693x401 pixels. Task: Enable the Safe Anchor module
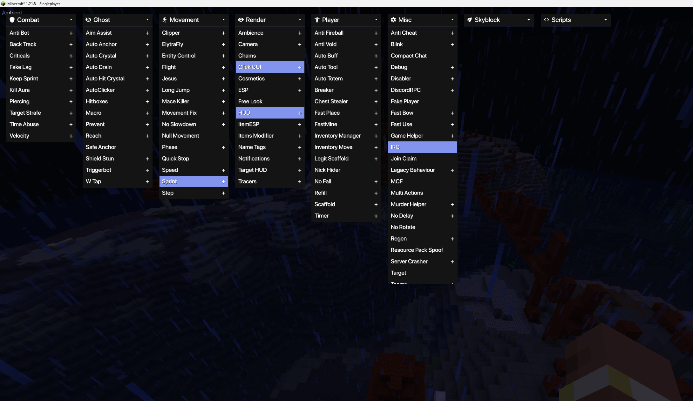click(x=118, y=147)
